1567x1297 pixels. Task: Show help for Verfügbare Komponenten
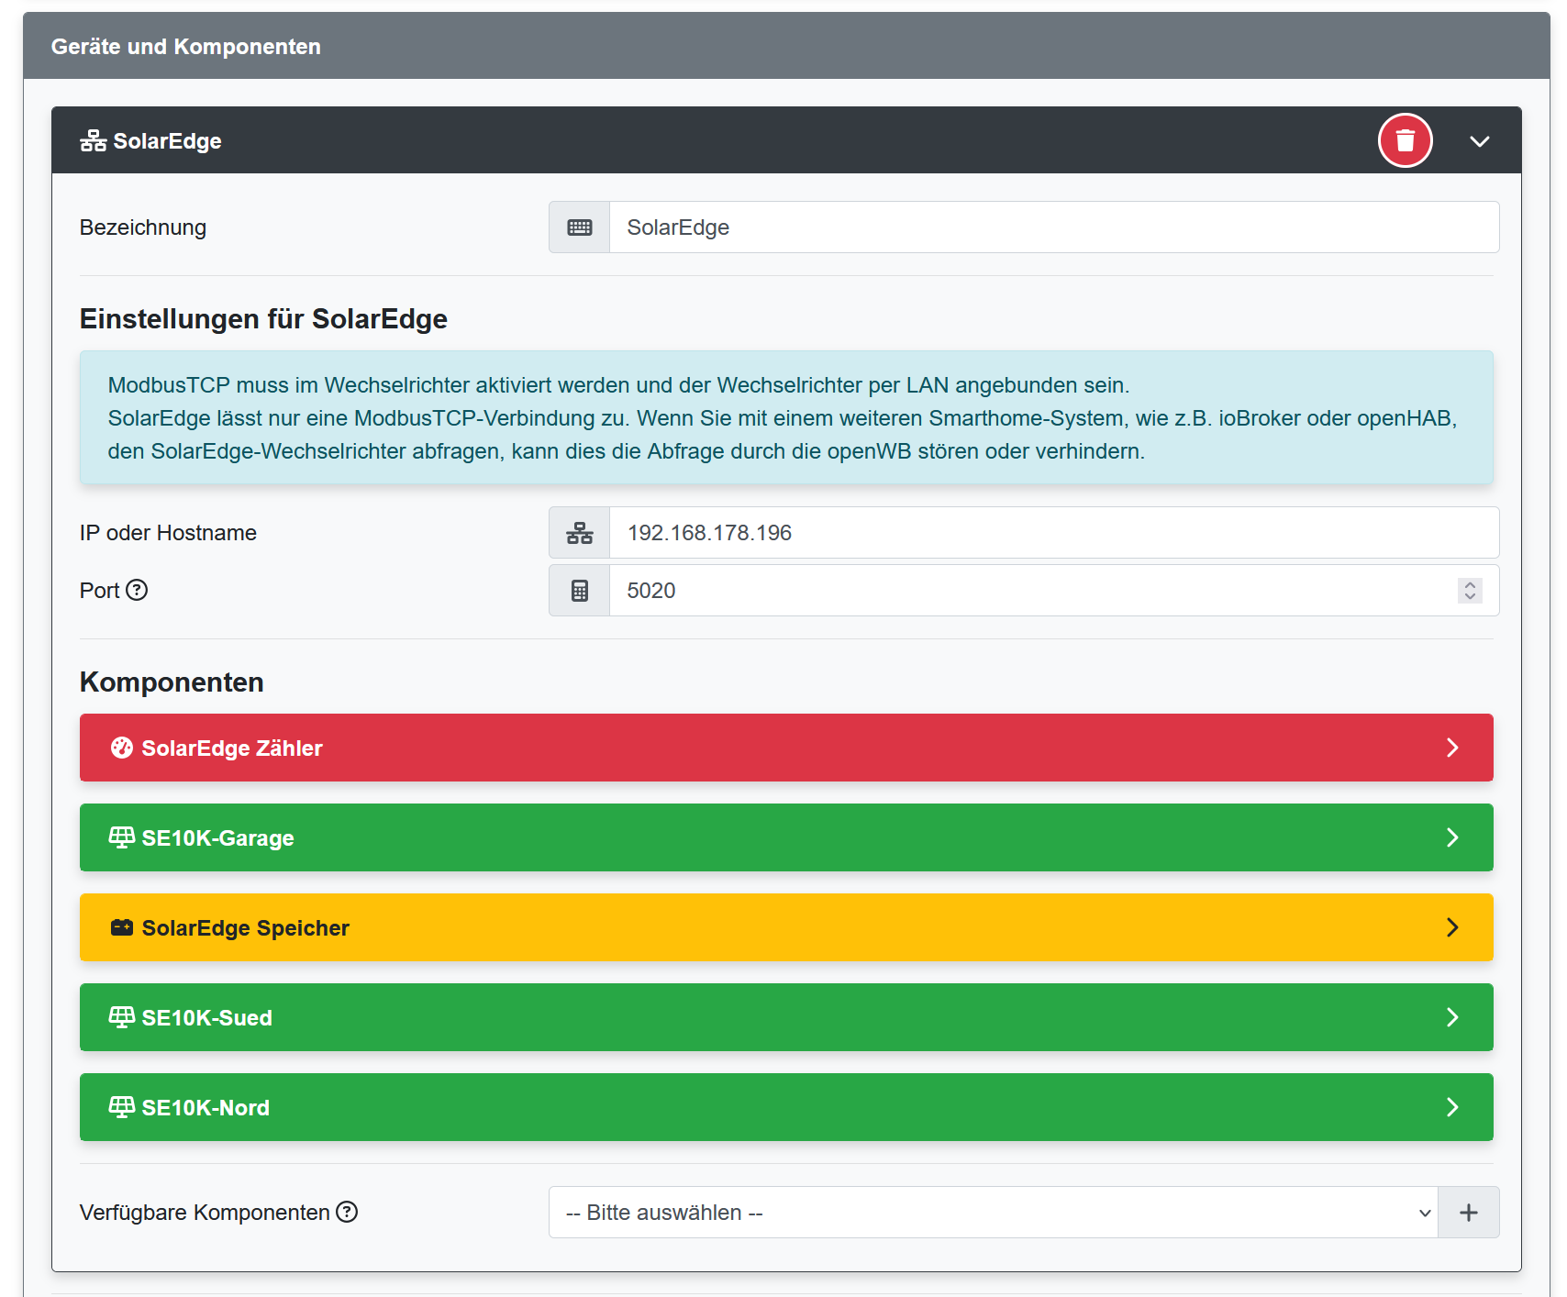point(347,1212)
